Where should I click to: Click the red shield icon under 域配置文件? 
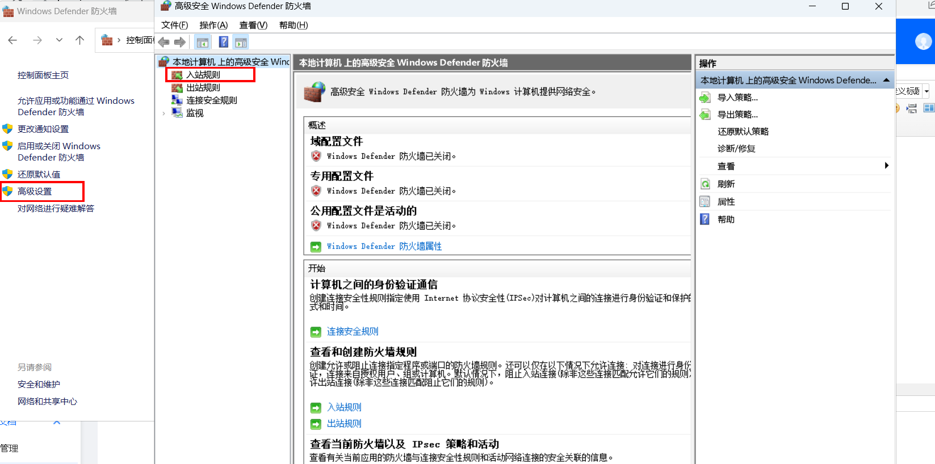tap(316, 156)
